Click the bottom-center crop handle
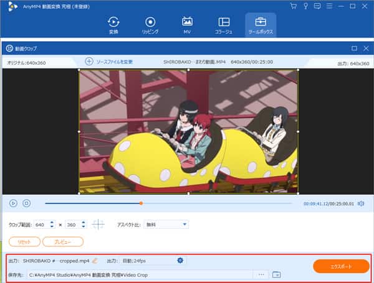The height and width of the screenshot is (283, 374). pyautogui.click(x=188, y=193)
